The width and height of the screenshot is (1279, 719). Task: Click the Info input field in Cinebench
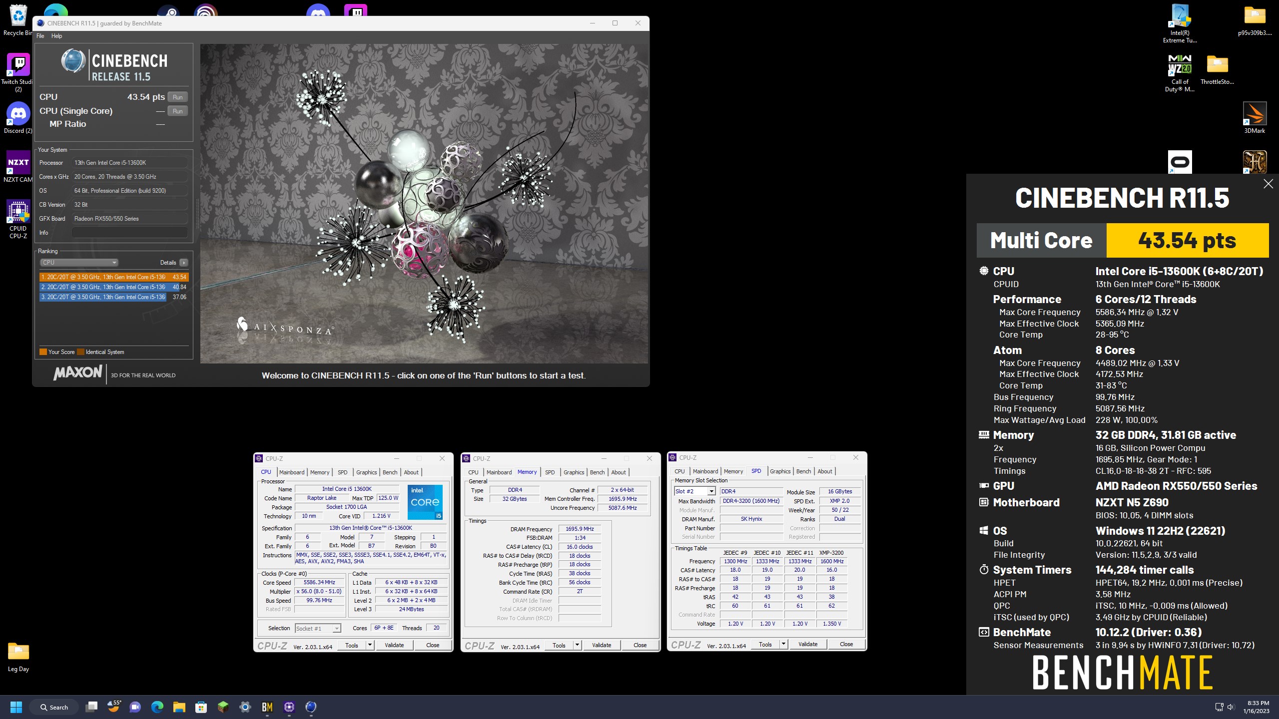(130, 233)
